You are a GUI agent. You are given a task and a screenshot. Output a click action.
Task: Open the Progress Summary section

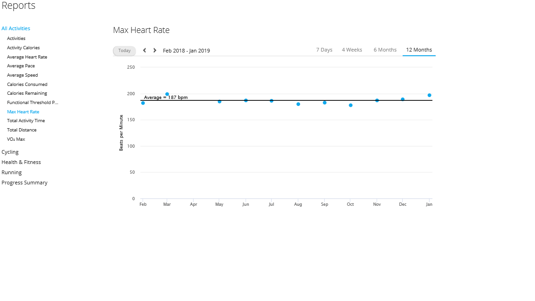pos(25,183)
